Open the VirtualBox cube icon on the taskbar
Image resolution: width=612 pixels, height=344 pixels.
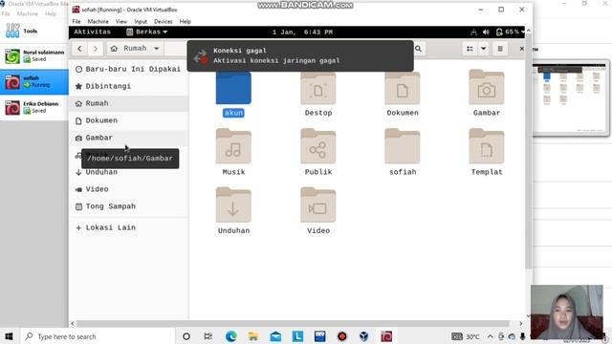click(x=364, y=336)
